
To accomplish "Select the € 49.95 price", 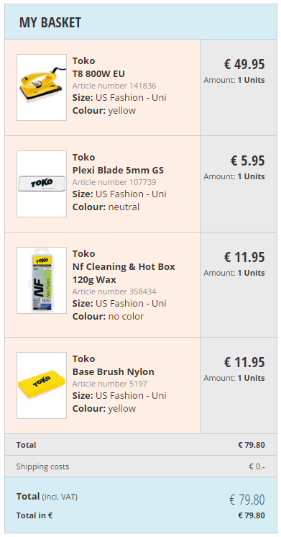I will pos(244,64).
